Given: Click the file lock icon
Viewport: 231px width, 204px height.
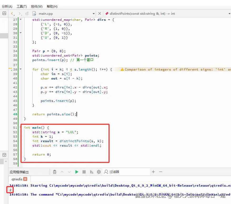Looking at the screenshot, I should pos(27,14).
